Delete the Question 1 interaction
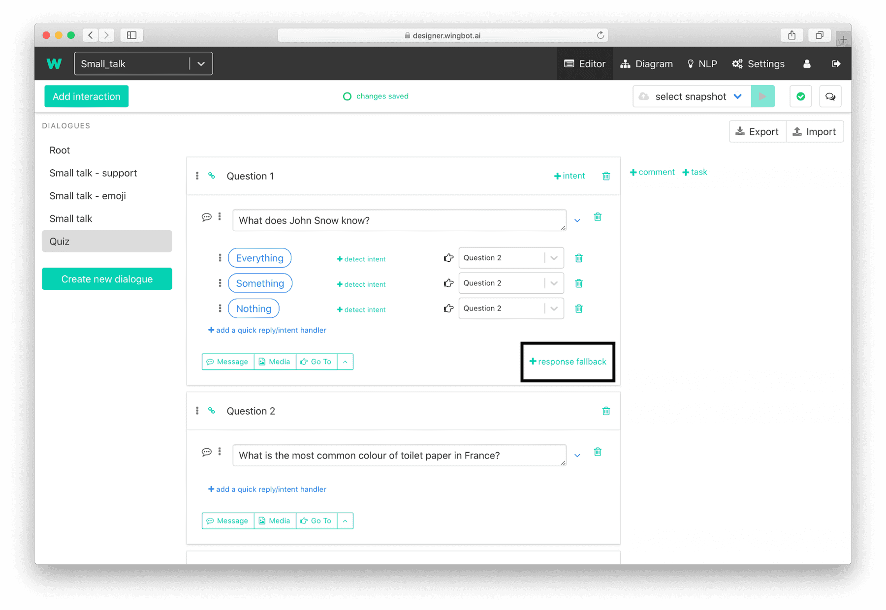The height and width of the screenshot is (610, 886). 606,176
